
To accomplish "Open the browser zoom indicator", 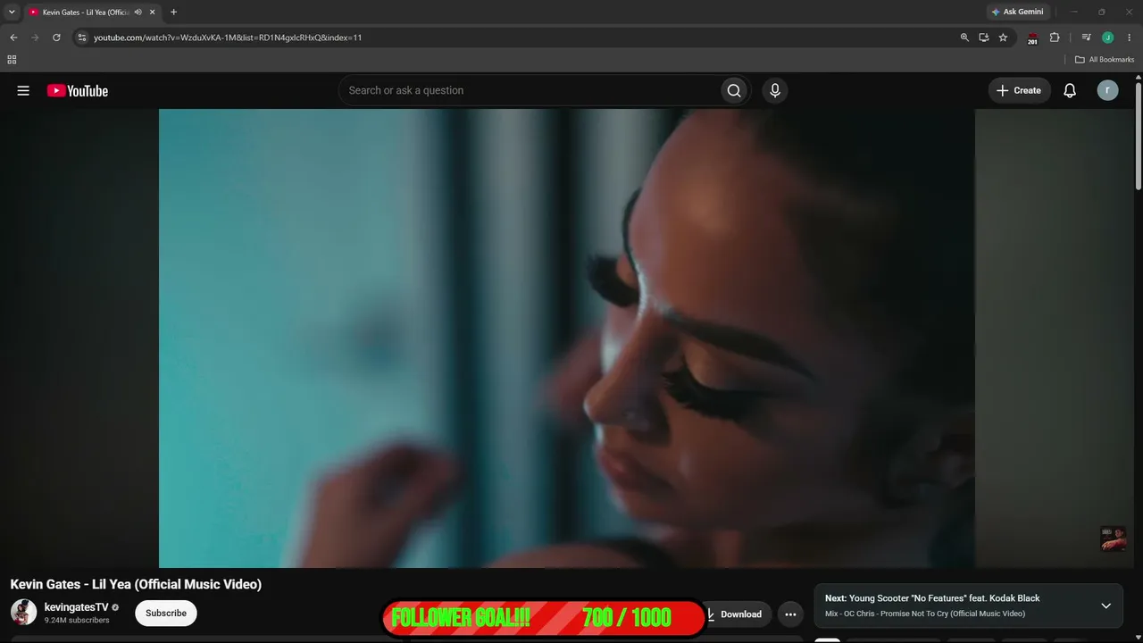I will (964, 38).
